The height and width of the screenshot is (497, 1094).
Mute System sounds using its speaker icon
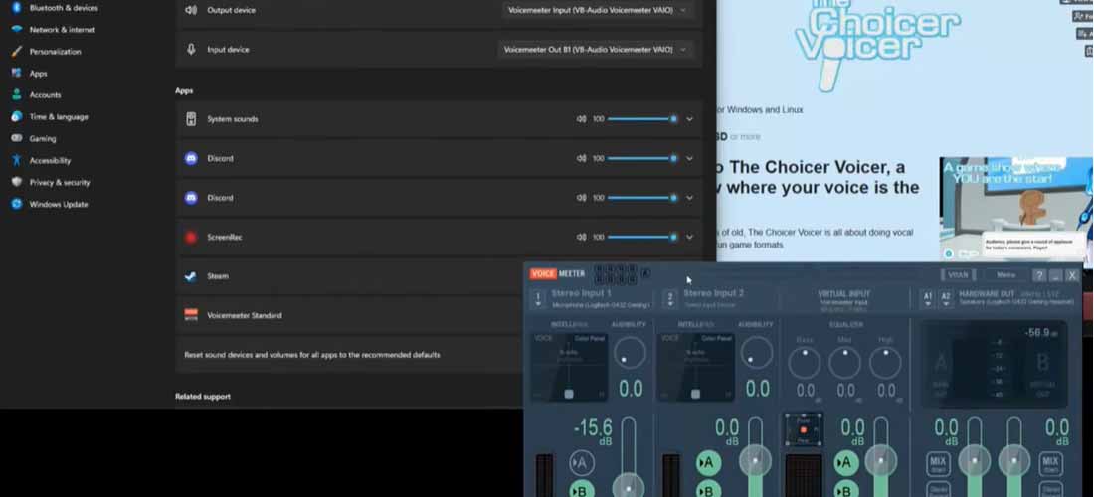(581, 119)
